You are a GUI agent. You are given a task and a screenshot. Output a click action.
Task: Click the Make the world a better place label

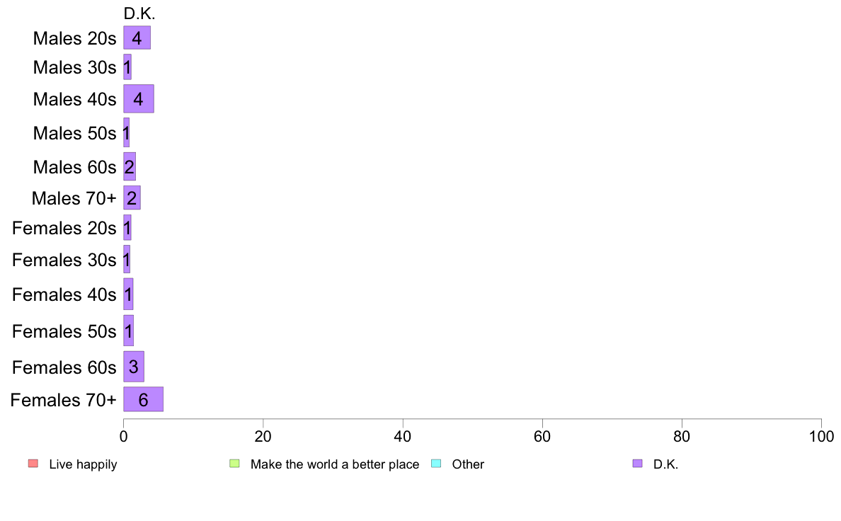point(335,464)
